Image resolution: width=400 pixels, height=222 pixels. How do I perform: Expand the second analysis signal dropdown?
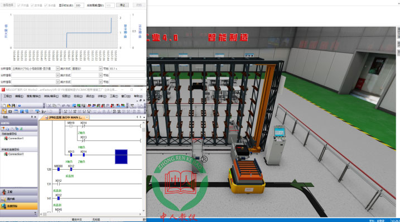click(x=57, y=75)
